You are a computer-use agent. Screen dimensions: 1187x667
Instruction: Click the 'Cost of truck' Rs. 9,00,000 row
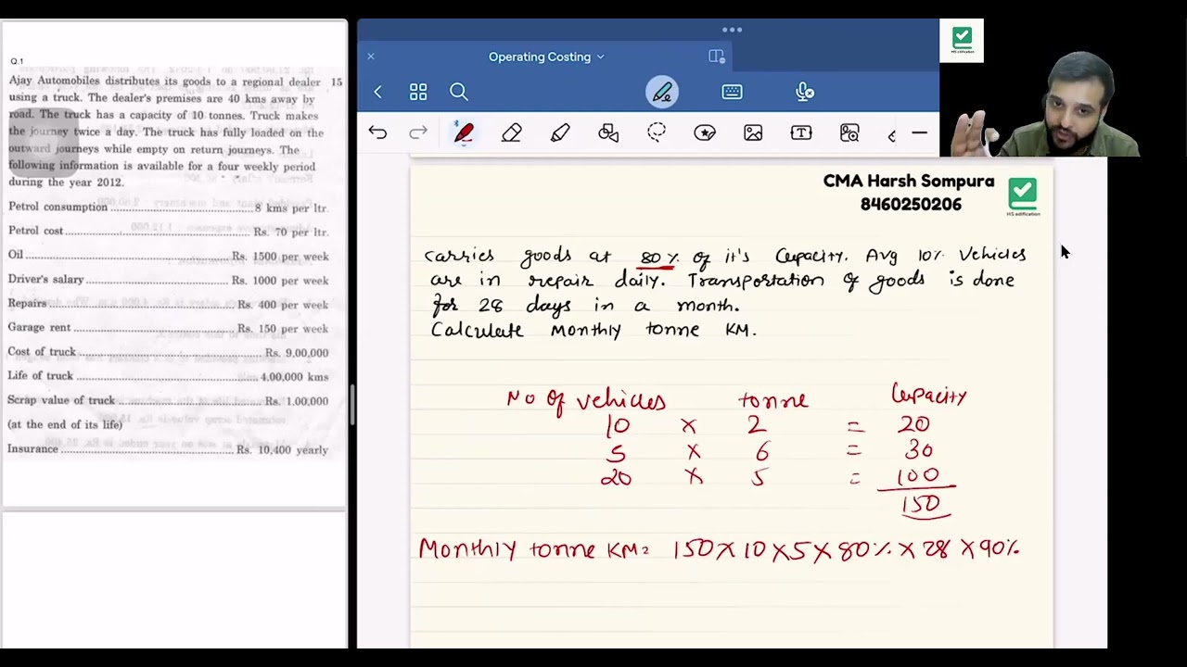point(168,352)
